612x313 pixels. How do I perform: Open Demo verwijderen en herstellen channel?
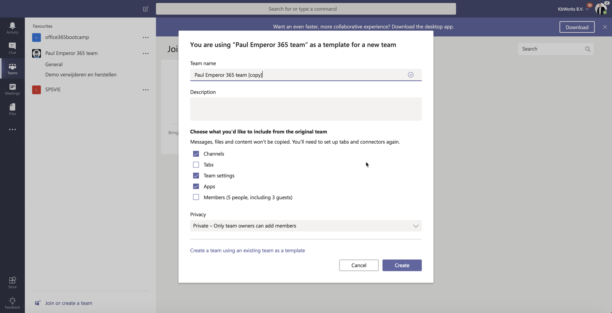coord(81,75)
